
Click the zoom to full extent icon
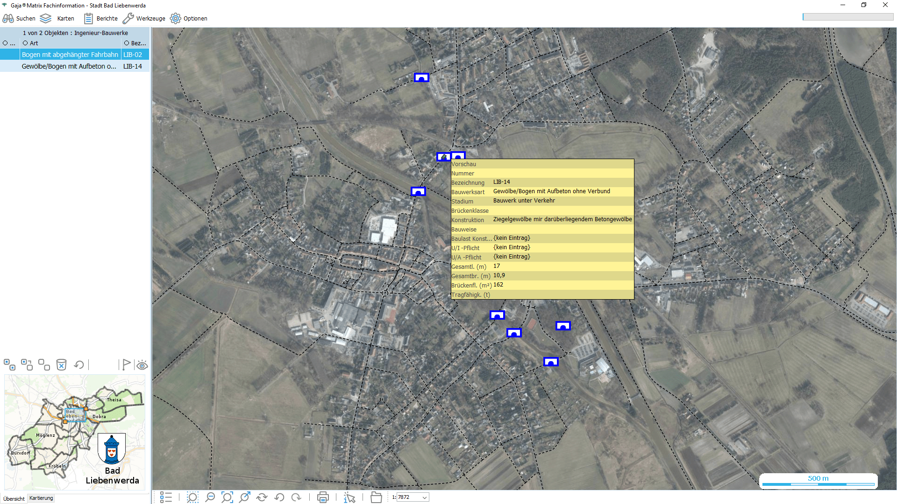point(227,497)
